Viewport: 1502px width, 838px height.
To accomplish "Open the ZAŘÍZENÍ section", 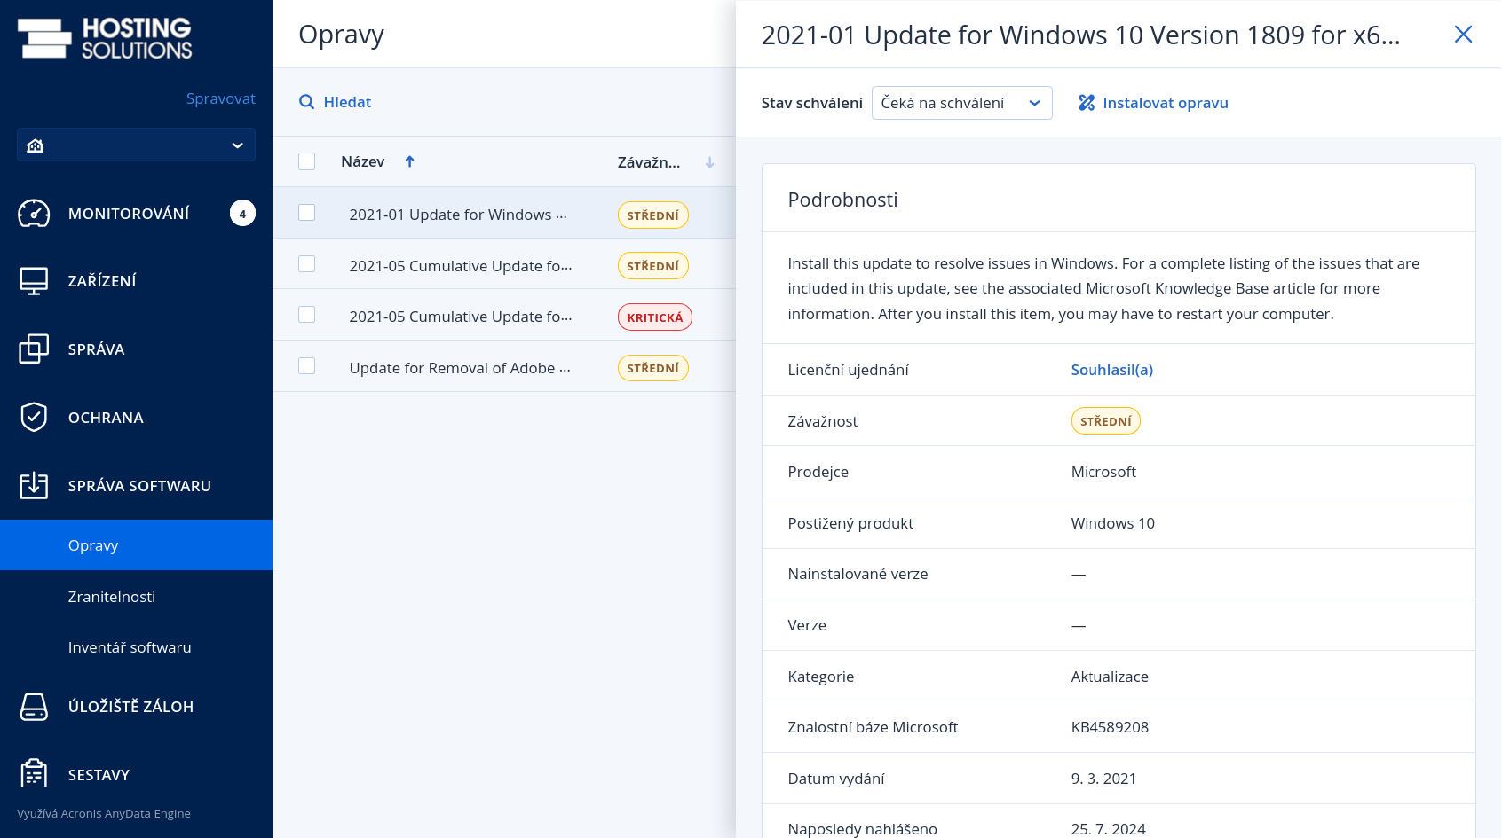I will point(136,281).
